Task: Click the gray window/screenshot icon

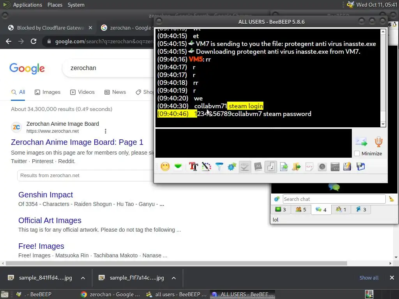Action: coord(335,167)
